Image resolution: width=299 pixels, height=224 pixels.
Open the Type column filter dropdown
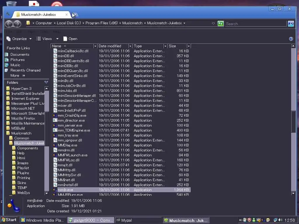pyautogui.click(x=165, y=46)
